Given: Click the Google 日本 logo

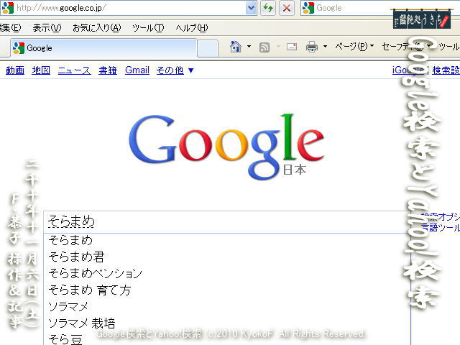Looking at the screenshot, I should [226, 146].
